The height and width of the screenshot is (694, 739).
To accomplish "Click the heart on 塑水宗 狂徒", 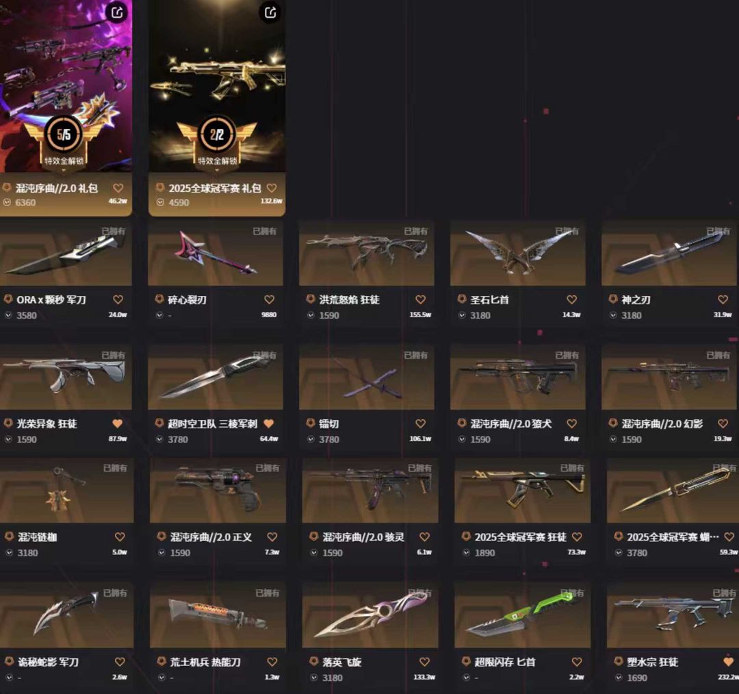I will [728, 661].
